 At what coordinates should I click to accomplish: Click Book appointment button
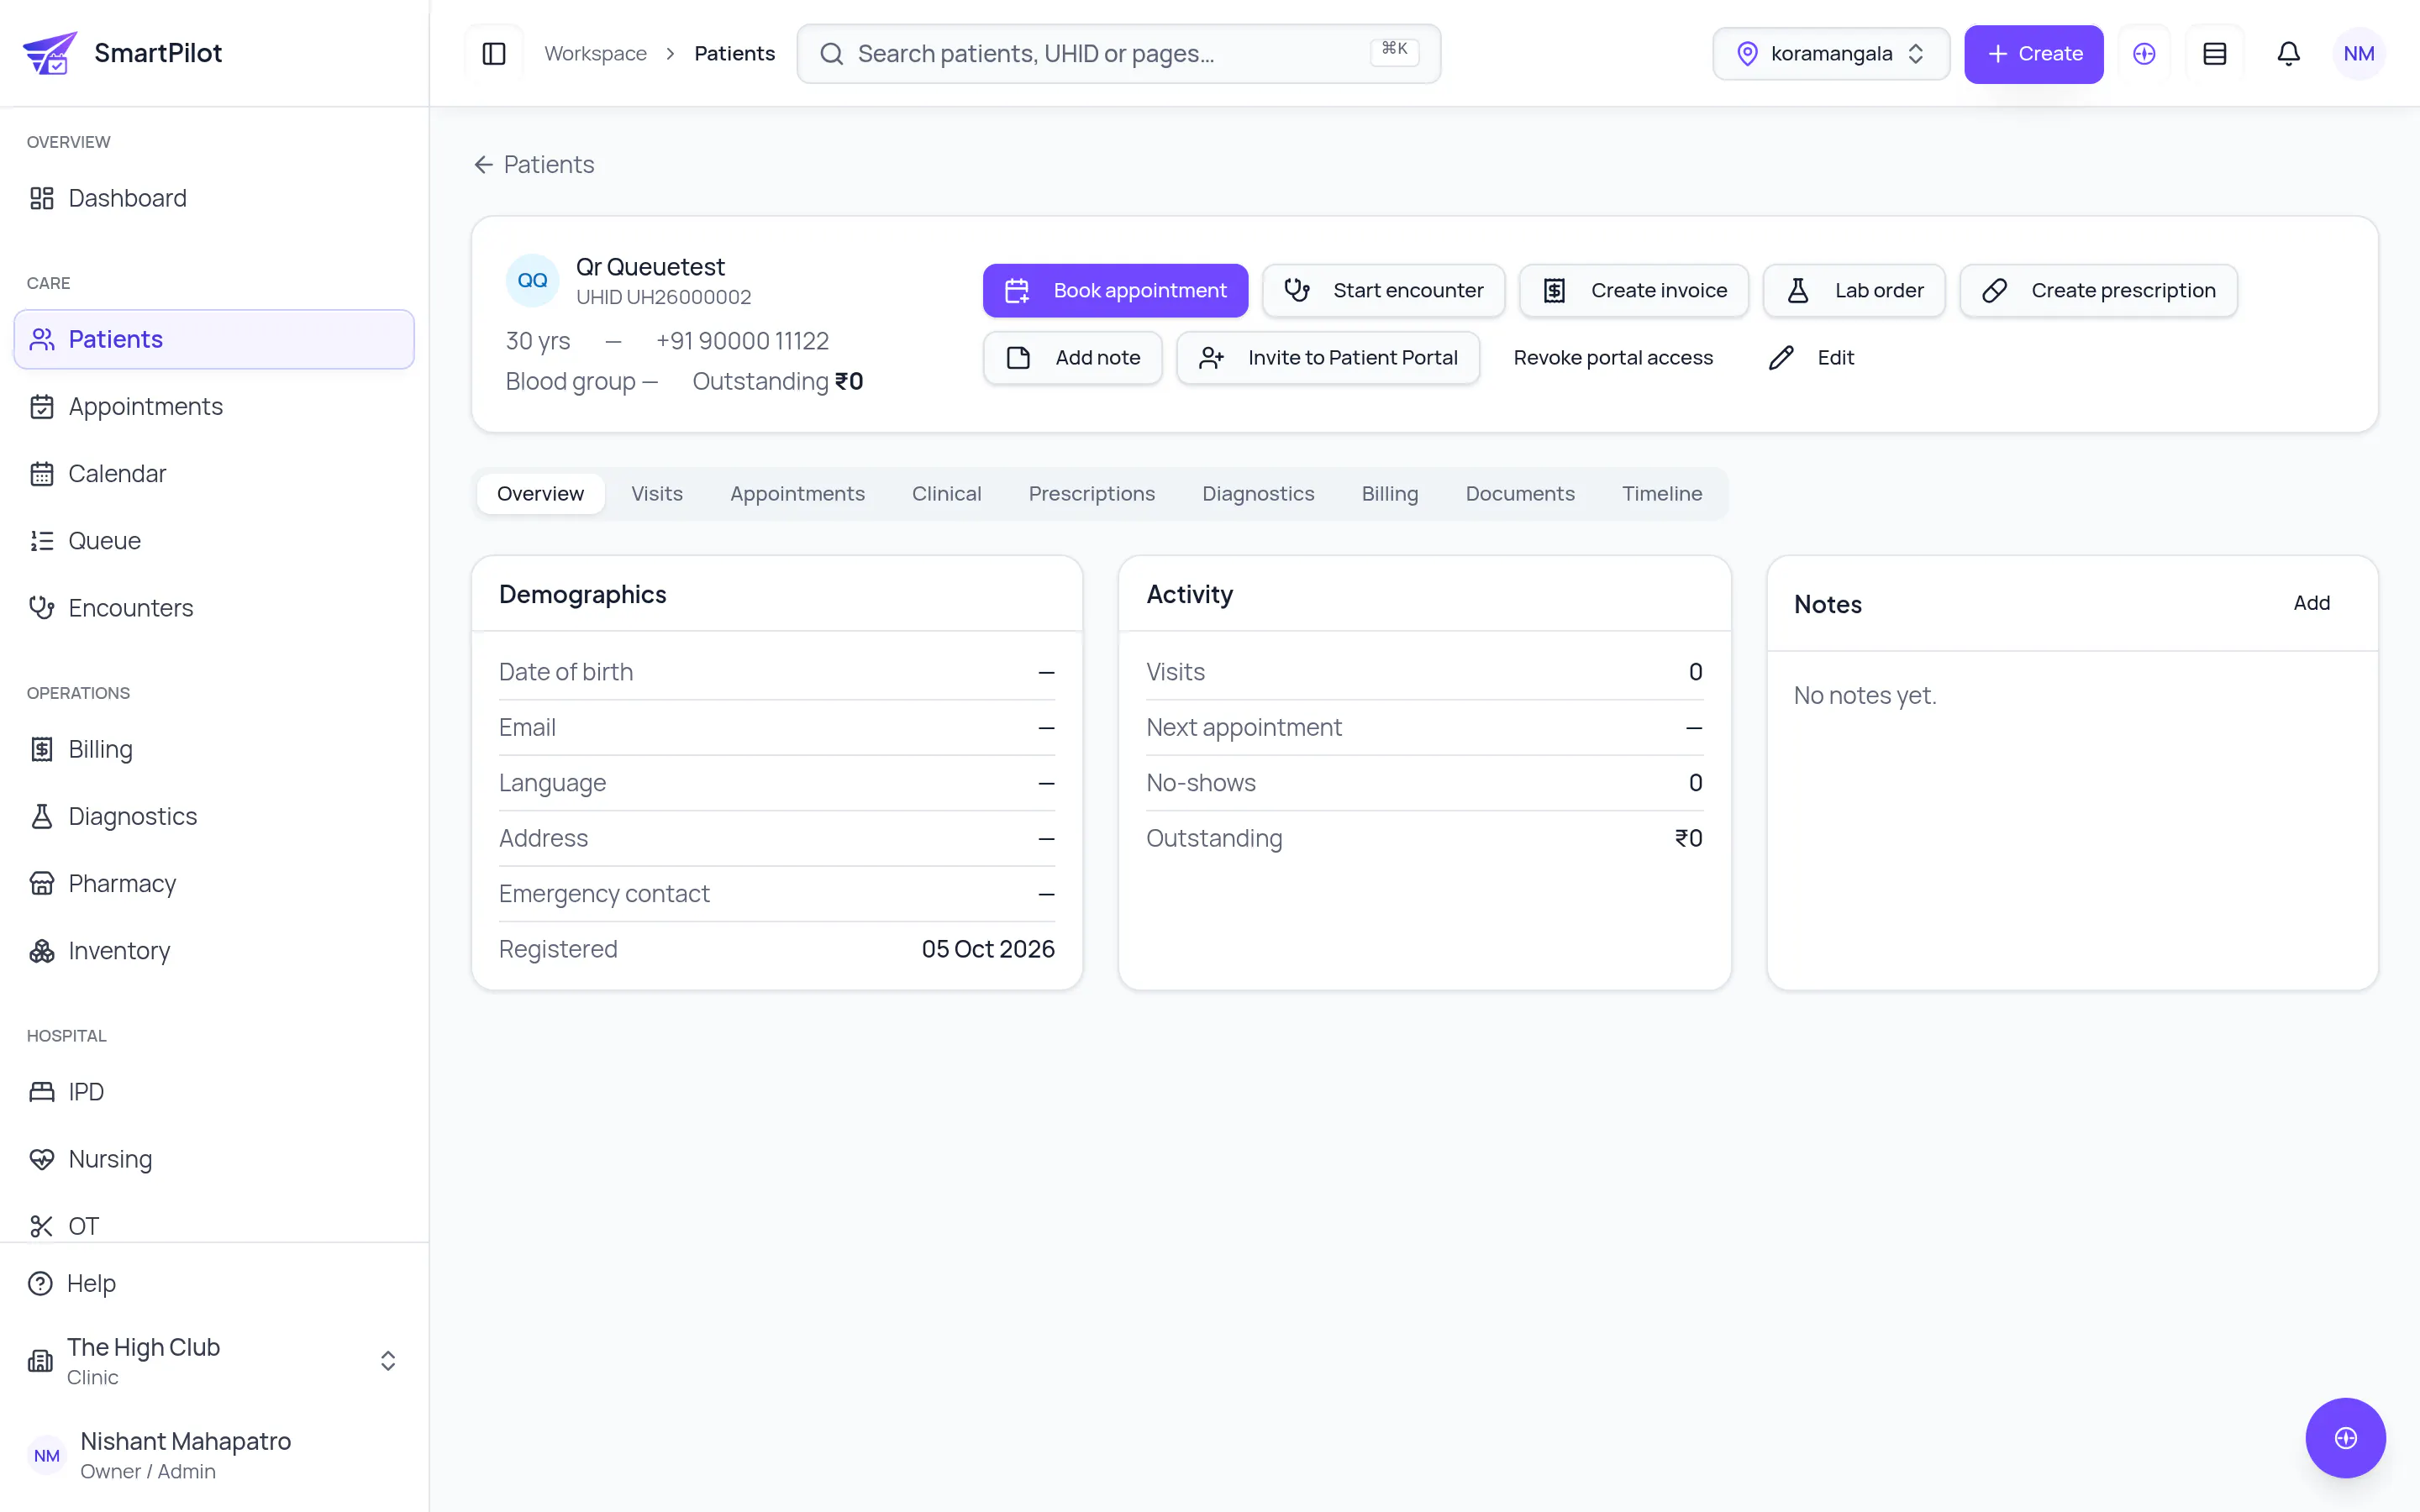[x=1115, y=291]
